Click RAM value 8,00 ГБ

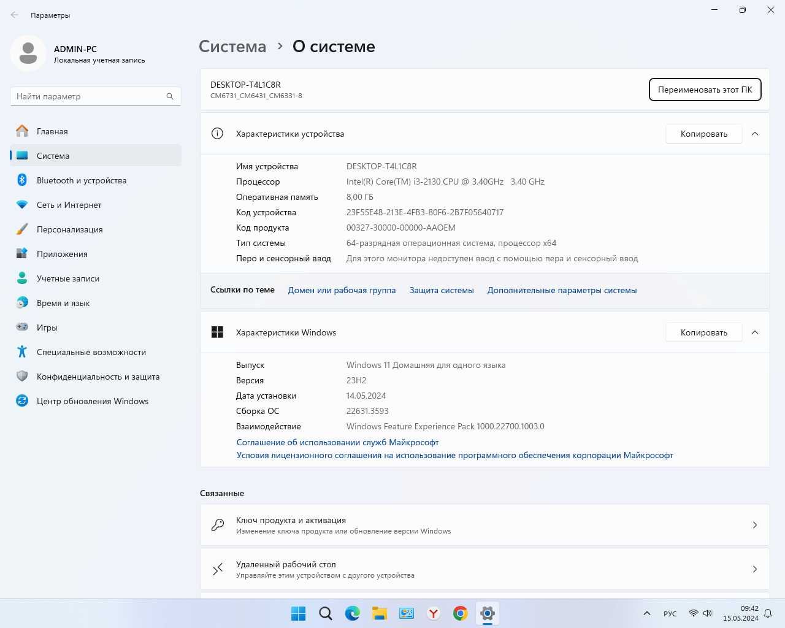pyautogui.click(x=360, y=197)
